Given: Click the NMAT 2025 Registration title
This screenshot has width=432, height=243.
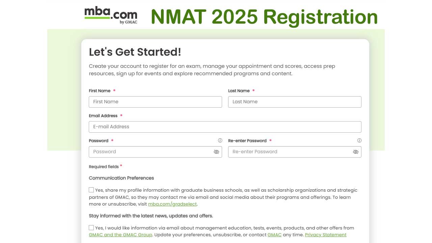Looking at the screenshot, I should 264,16.
